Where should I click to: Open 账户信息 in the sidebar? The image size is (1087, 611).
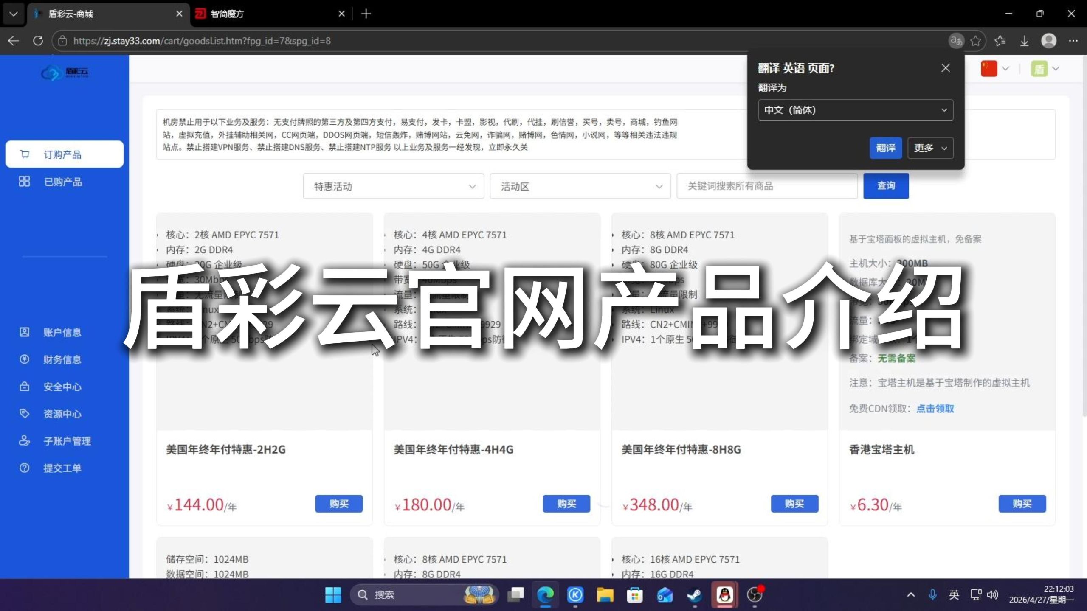(65, 332)
